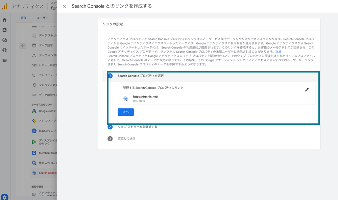Click the レポート用識別子 icon

(x=34, y=65)
